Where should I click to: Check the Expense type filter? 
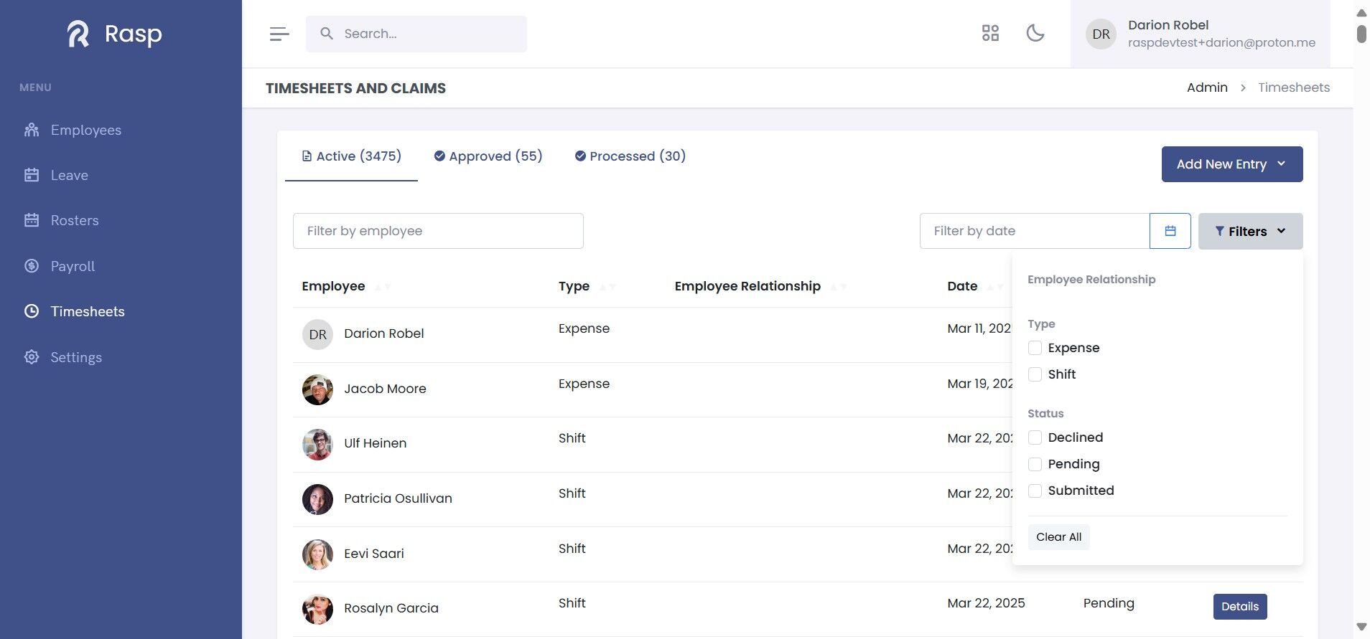tap(1035, 348)
